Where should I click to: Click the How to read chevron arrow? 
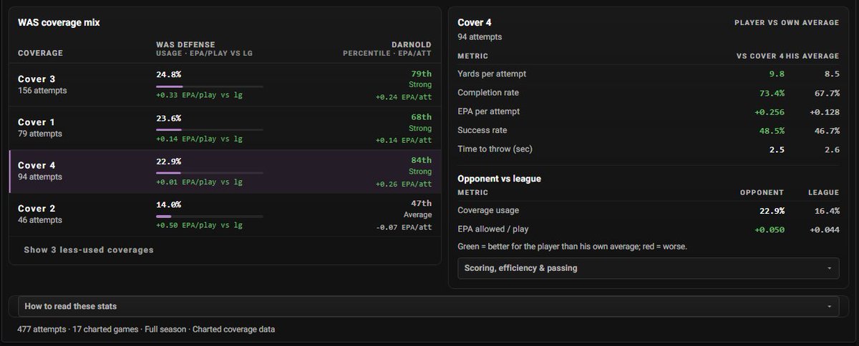[x=830, y=307]
